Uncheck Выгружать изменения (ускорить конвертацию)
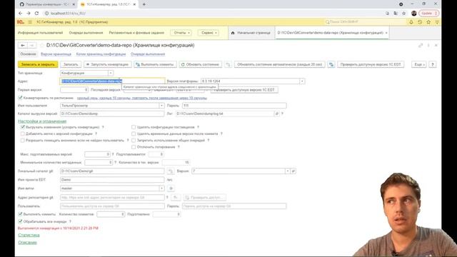 pyautogui.click(x=22, y=127)
